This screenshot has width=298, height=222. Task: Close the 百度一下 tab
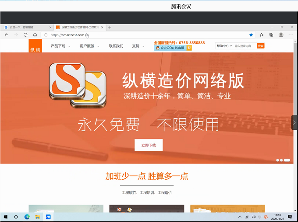pos(50,27)
